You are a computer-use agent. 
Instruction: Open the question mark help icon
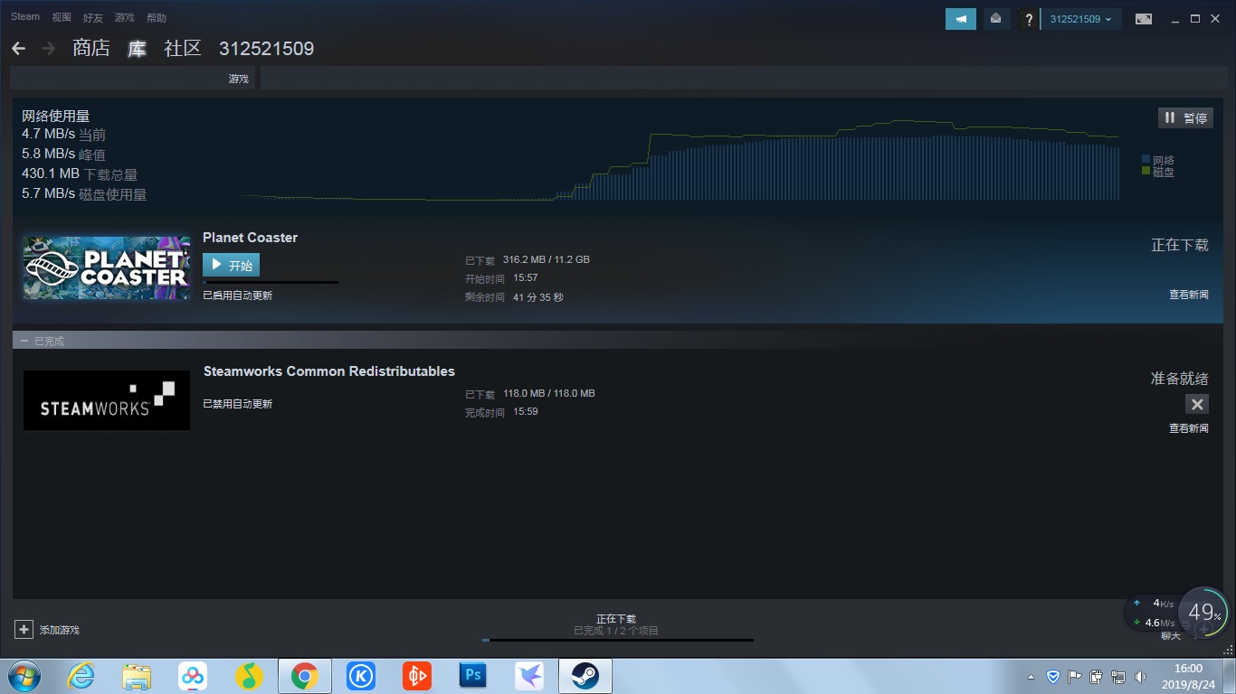point(1028,19)
